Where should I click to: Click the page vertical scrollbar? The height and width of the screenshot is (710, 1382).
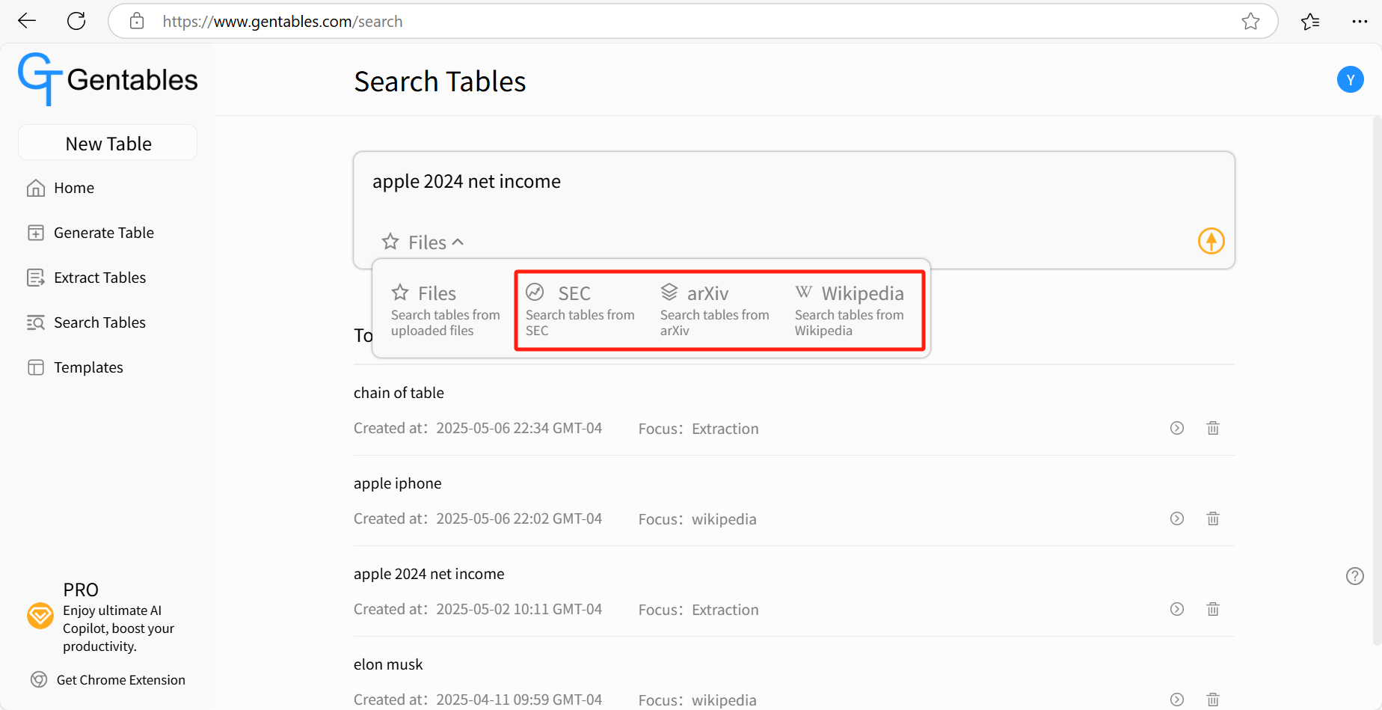1377,380
